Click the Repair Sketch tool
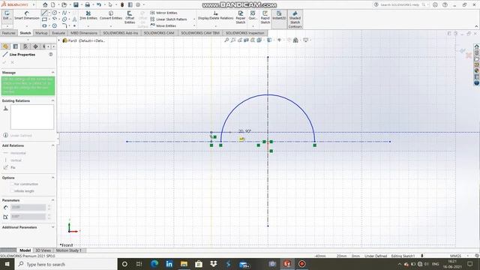 tap(240, 17)
